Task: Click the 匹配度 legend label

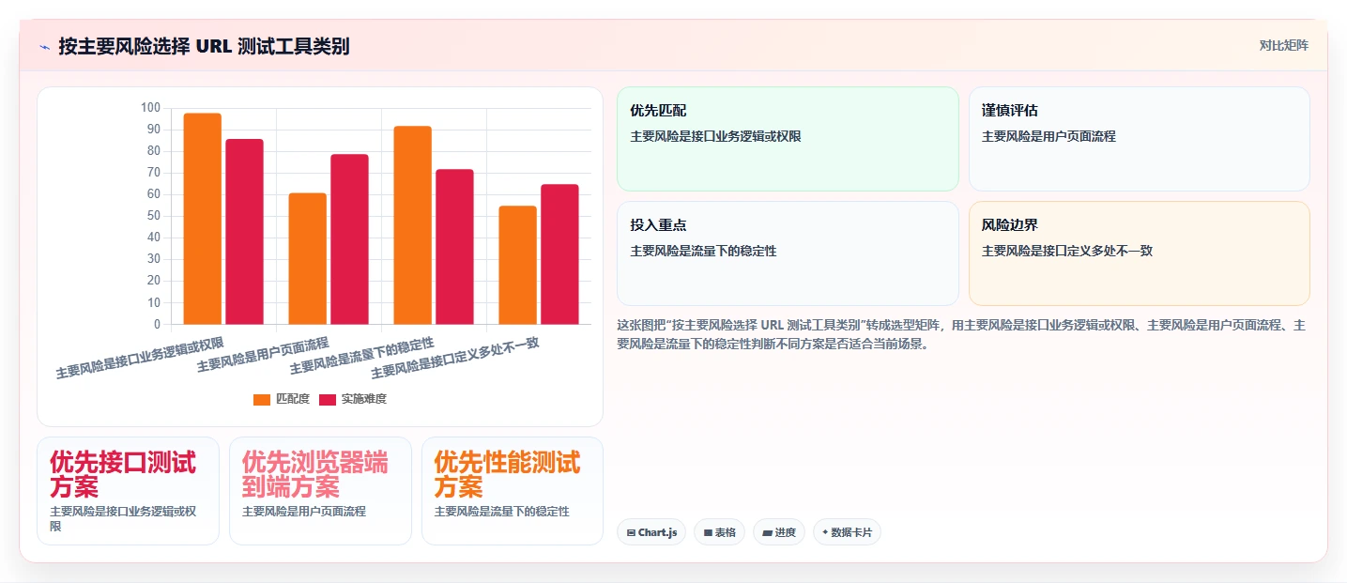Action: 293,399
